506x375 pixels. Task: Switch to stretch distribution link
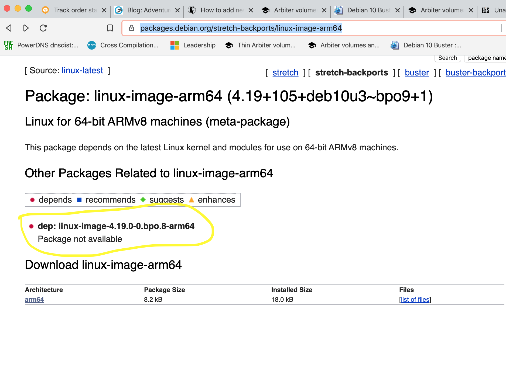click(x=285, y=73)
